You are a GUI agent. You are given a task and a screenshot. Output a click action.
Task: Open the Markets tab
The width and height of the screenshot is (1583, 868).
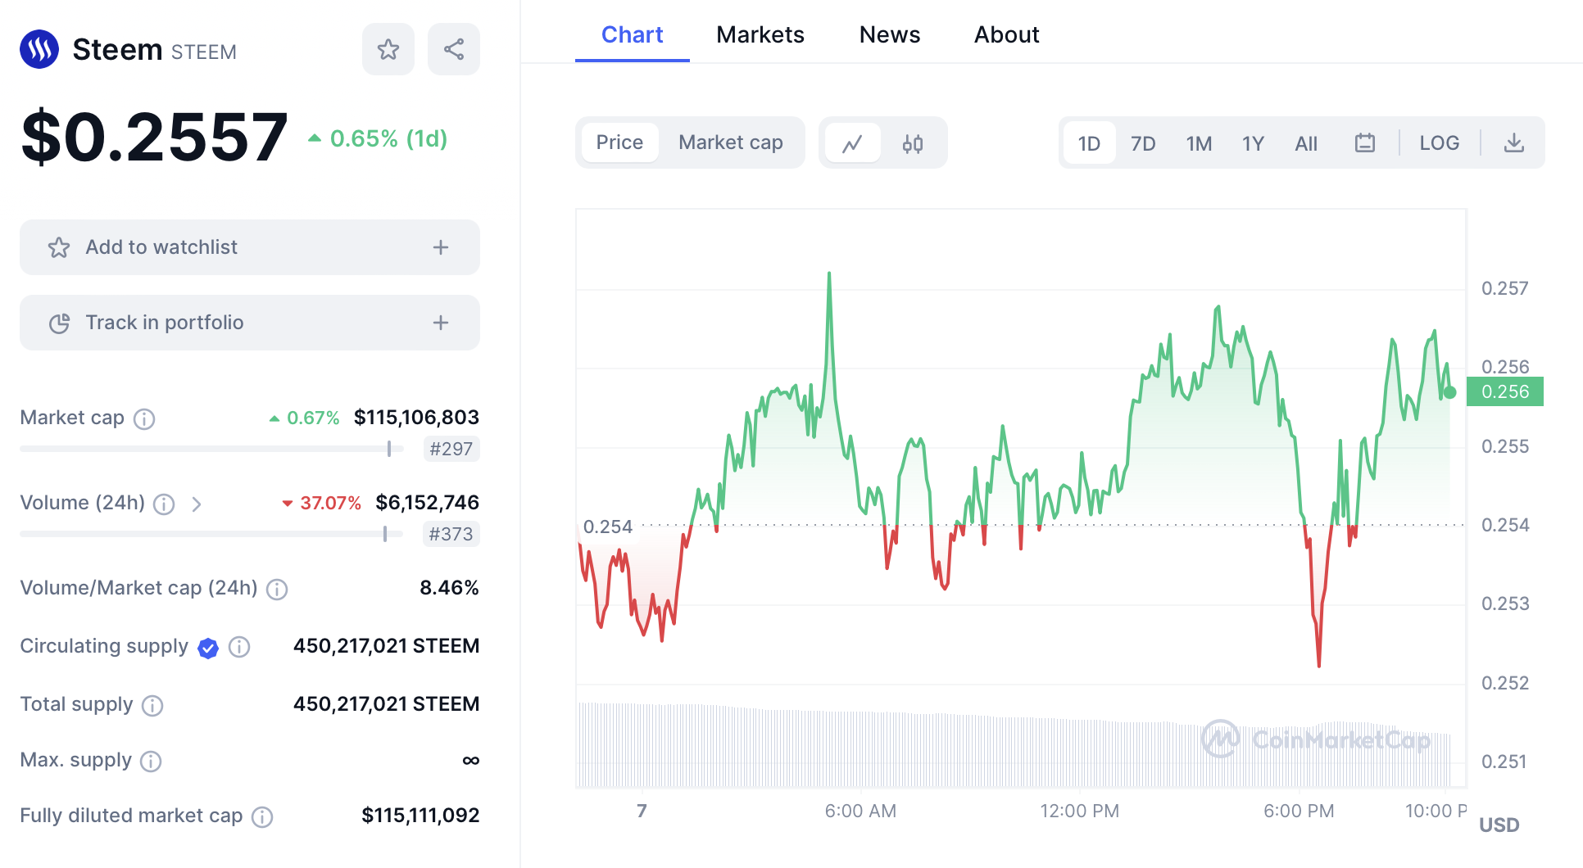coord(760,34)
